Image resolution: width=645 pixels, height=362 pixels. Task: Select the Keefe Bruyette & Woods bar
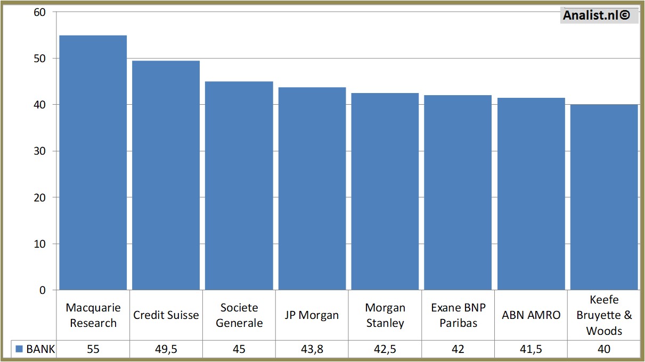point(604,197)
